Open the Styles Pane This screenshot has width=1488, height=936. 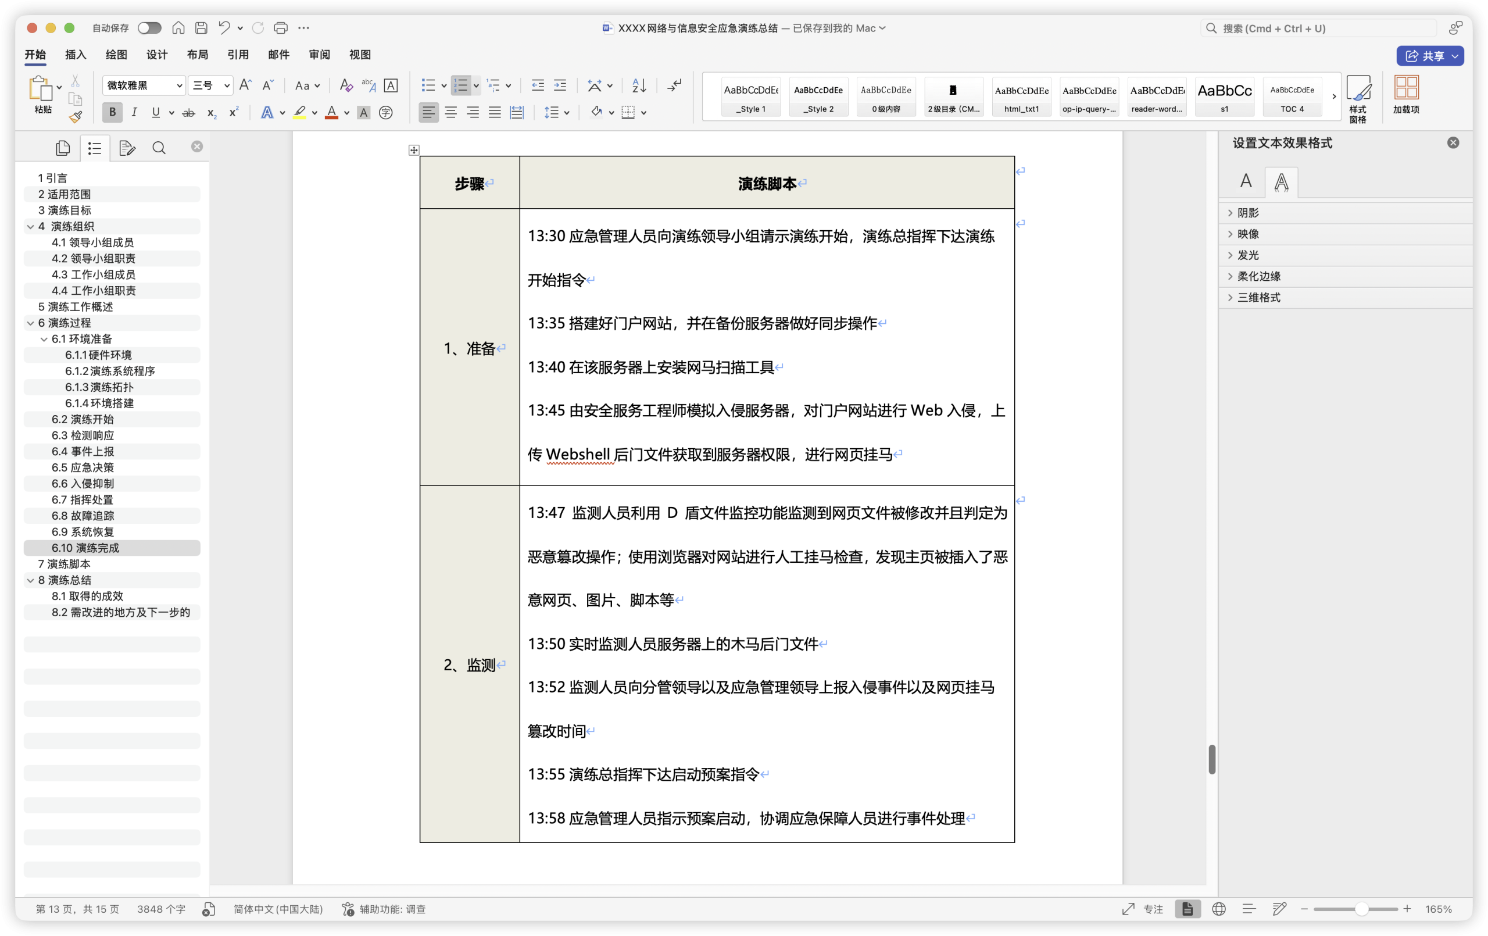point(1358,99)
